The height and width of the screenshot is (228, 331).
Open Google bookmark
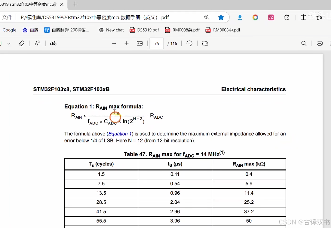coord(9,30)
